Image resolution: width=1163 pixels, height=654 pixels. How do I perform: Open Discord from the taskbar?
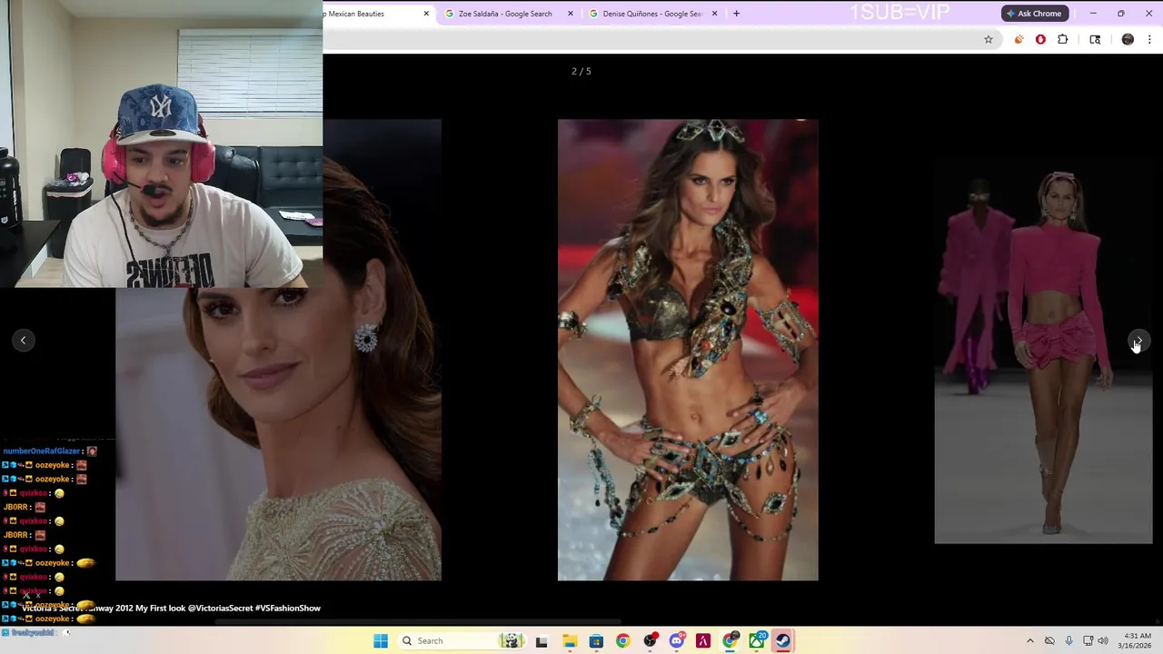(x=676, y=641)
